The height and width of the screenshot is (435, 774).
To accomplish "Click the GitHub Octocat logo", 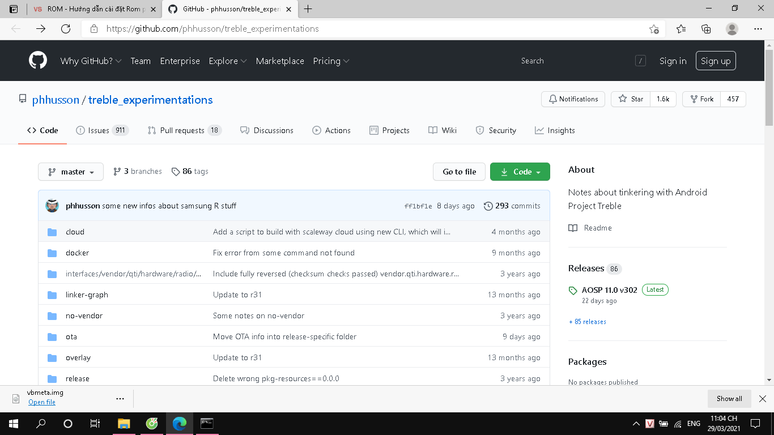I will tap(38, 61).
